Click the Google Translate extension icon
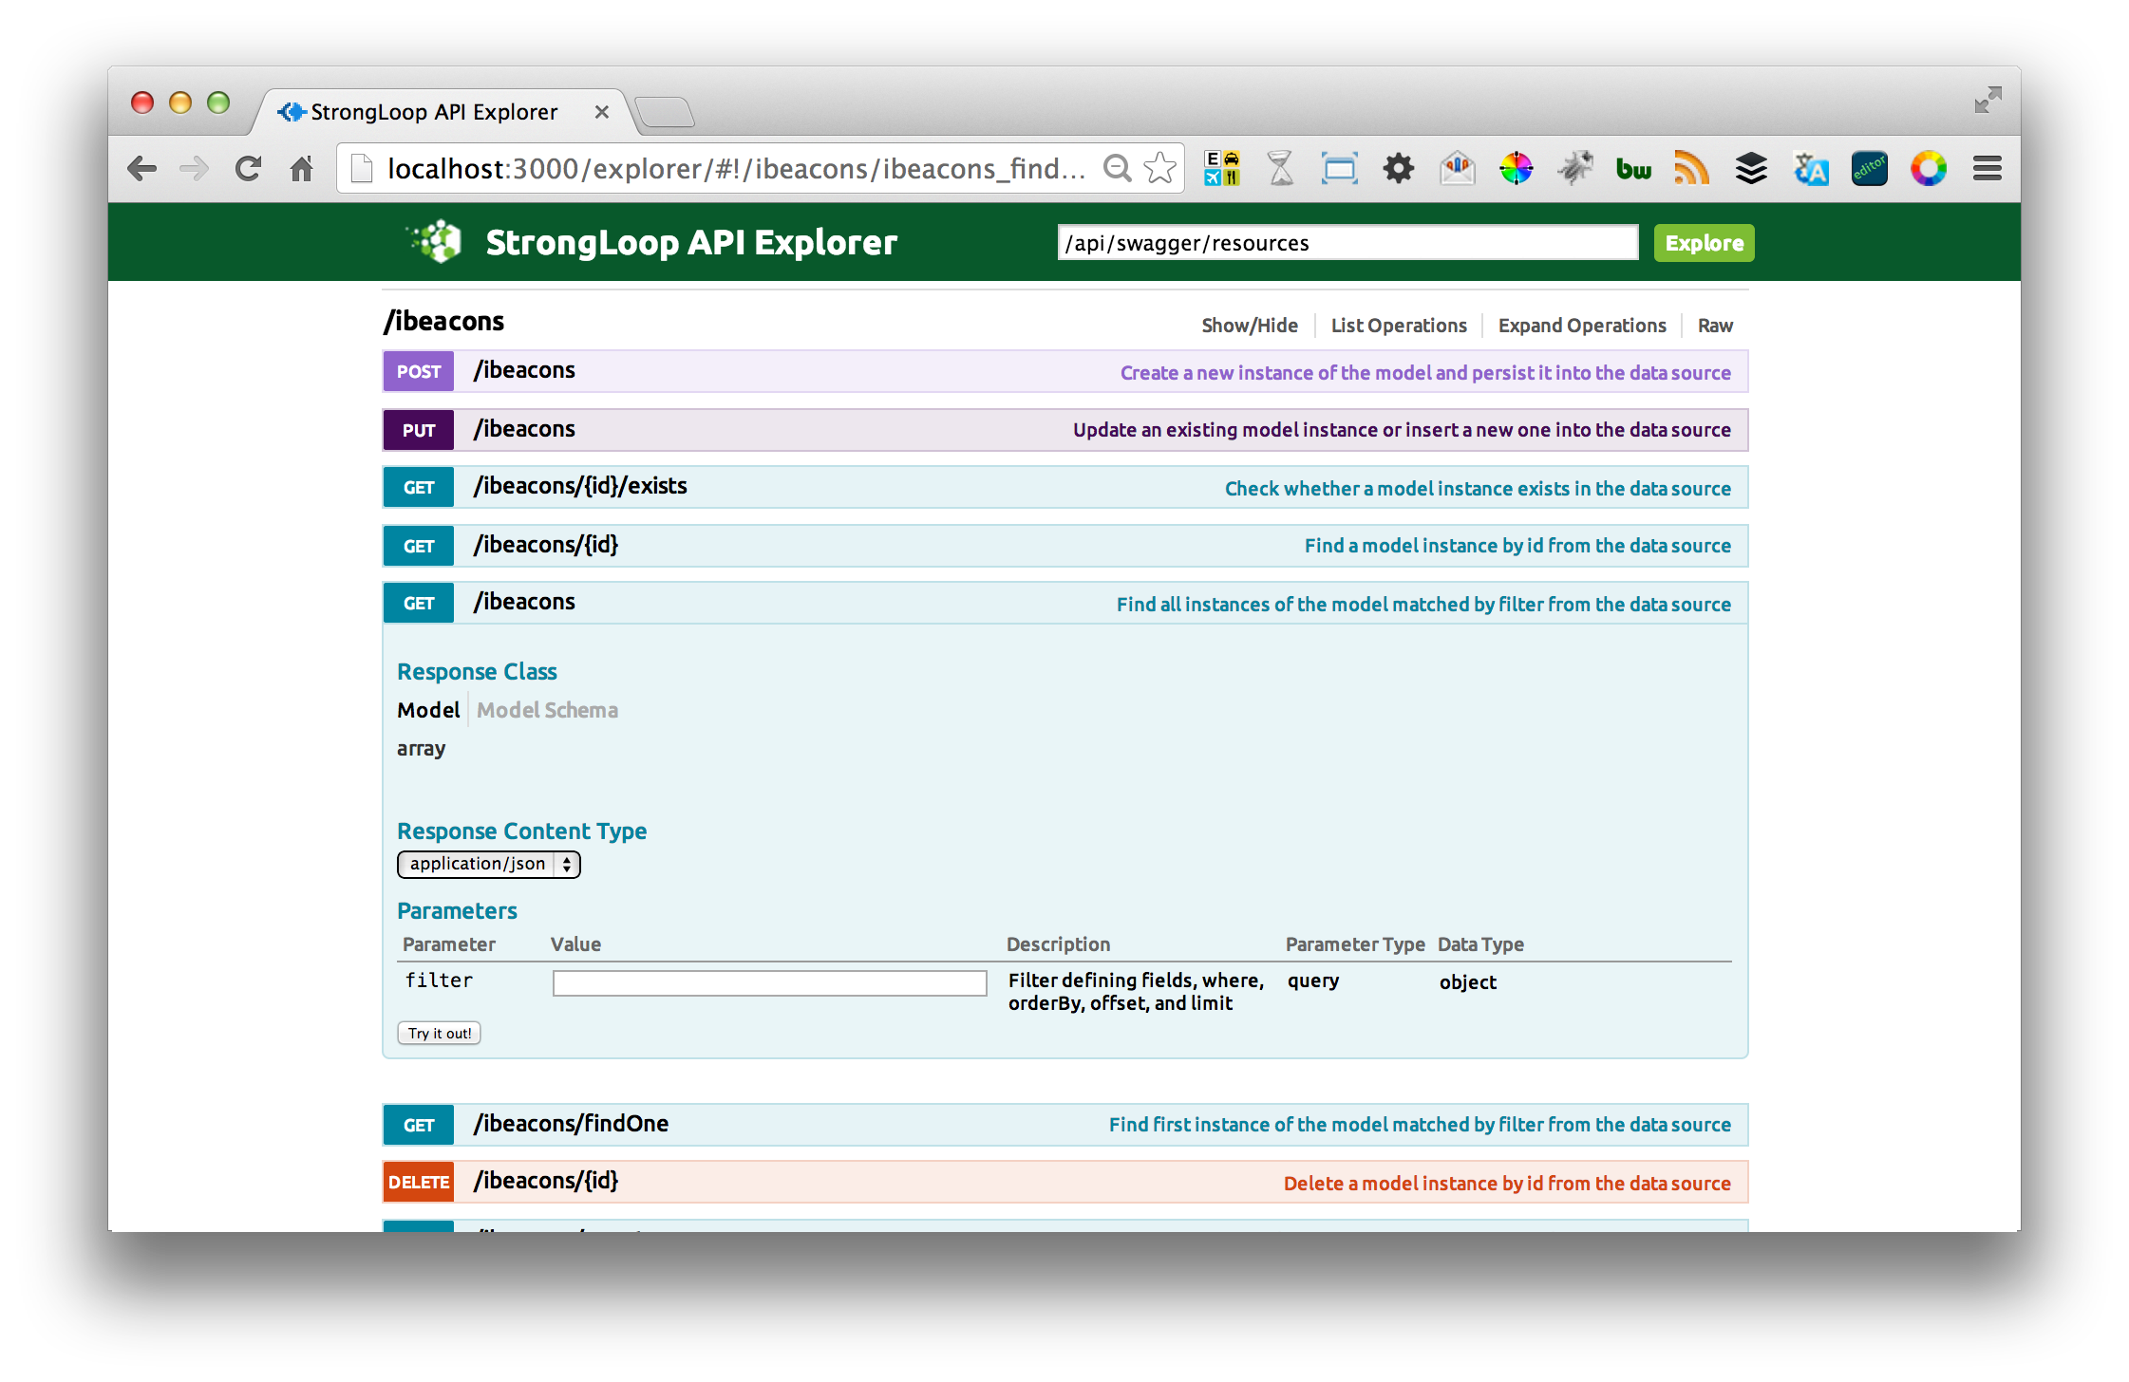 1810,169
